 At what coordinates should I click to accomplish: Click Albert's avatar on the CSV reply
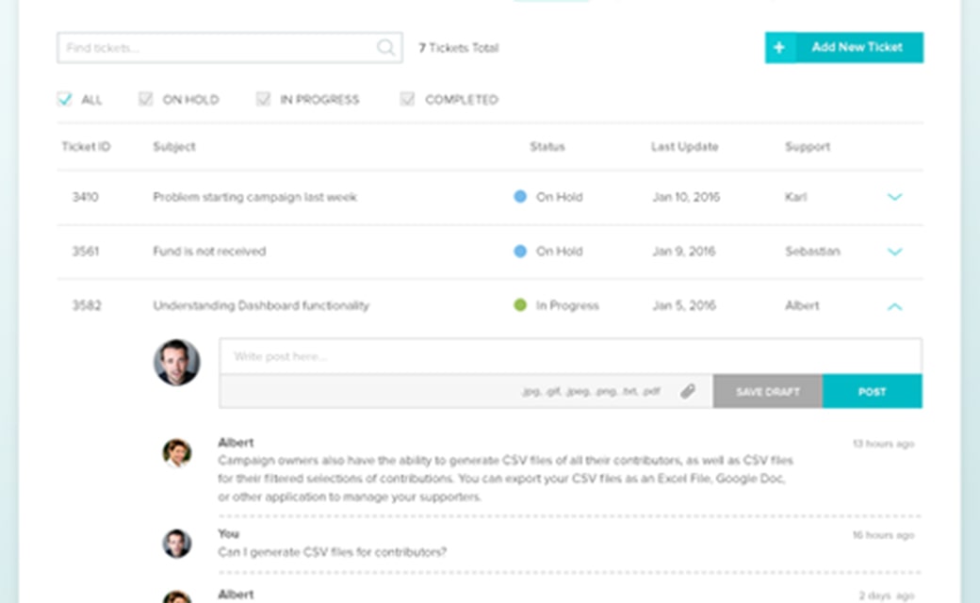[x=176, y=453]
